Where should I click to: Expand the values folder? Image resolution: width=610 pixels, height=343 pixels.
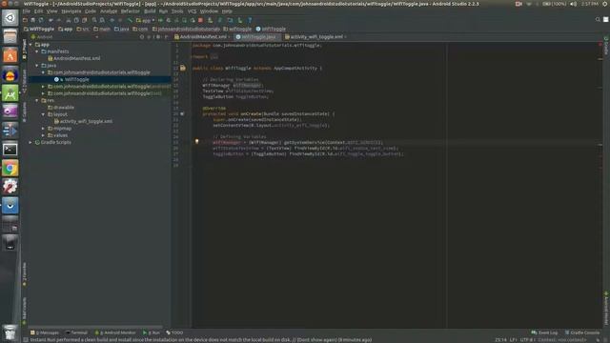(x=43, y=135)
